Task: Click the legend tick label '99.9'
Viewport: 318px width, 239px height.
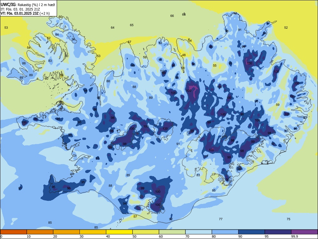Action: click(x=294, y=236)
